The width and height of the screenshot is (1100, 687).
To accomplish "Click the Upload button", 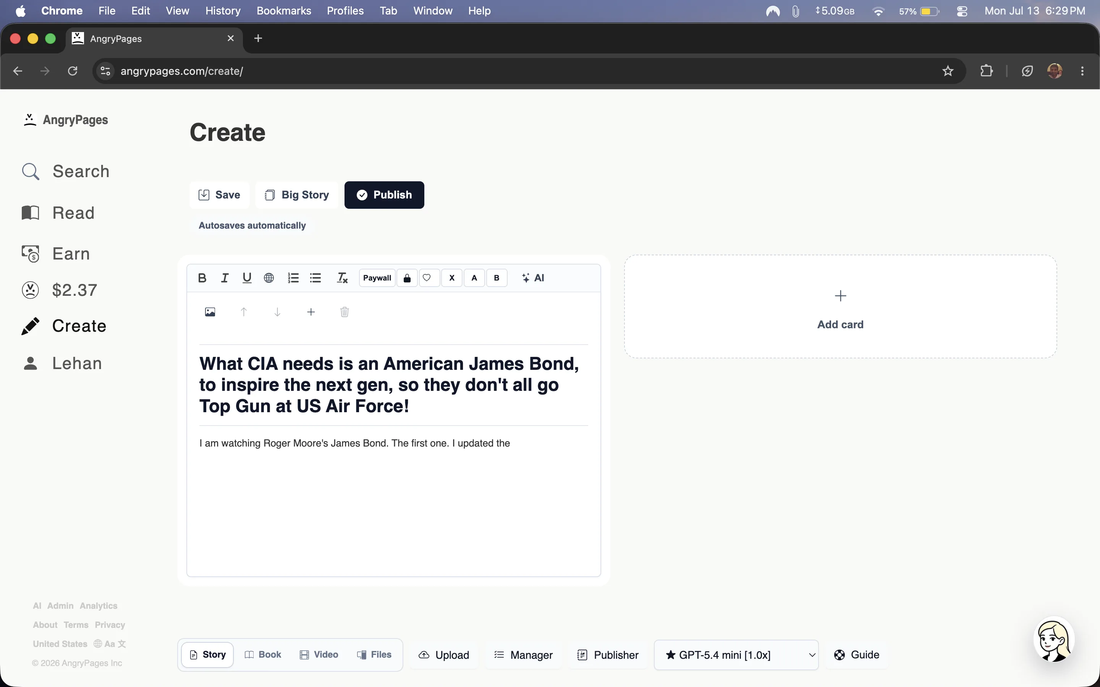I will click(444, 655).
